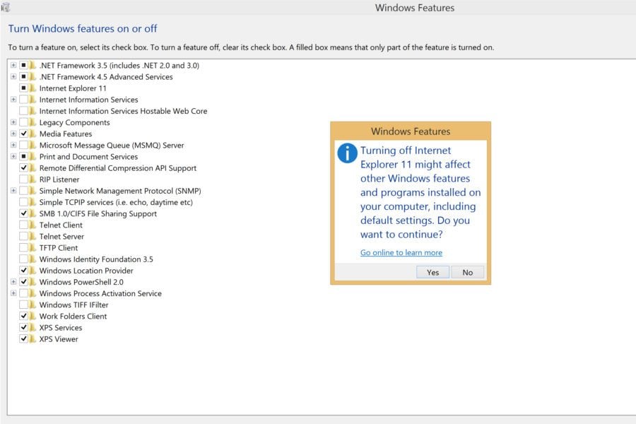Toggle the Internet Explorer 11 checkbox
Screen dimensions: 636x424
(23, 88)
